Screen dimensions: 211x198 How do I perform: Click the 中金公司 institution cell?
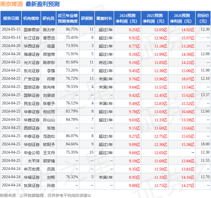pos(32,153)
